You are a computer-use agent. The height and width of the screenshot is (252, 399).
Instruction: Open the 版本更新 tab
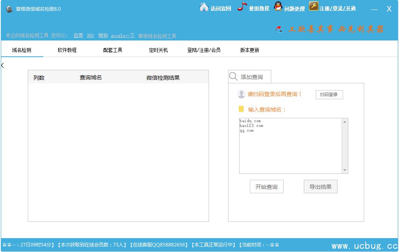tap(249, 50)
